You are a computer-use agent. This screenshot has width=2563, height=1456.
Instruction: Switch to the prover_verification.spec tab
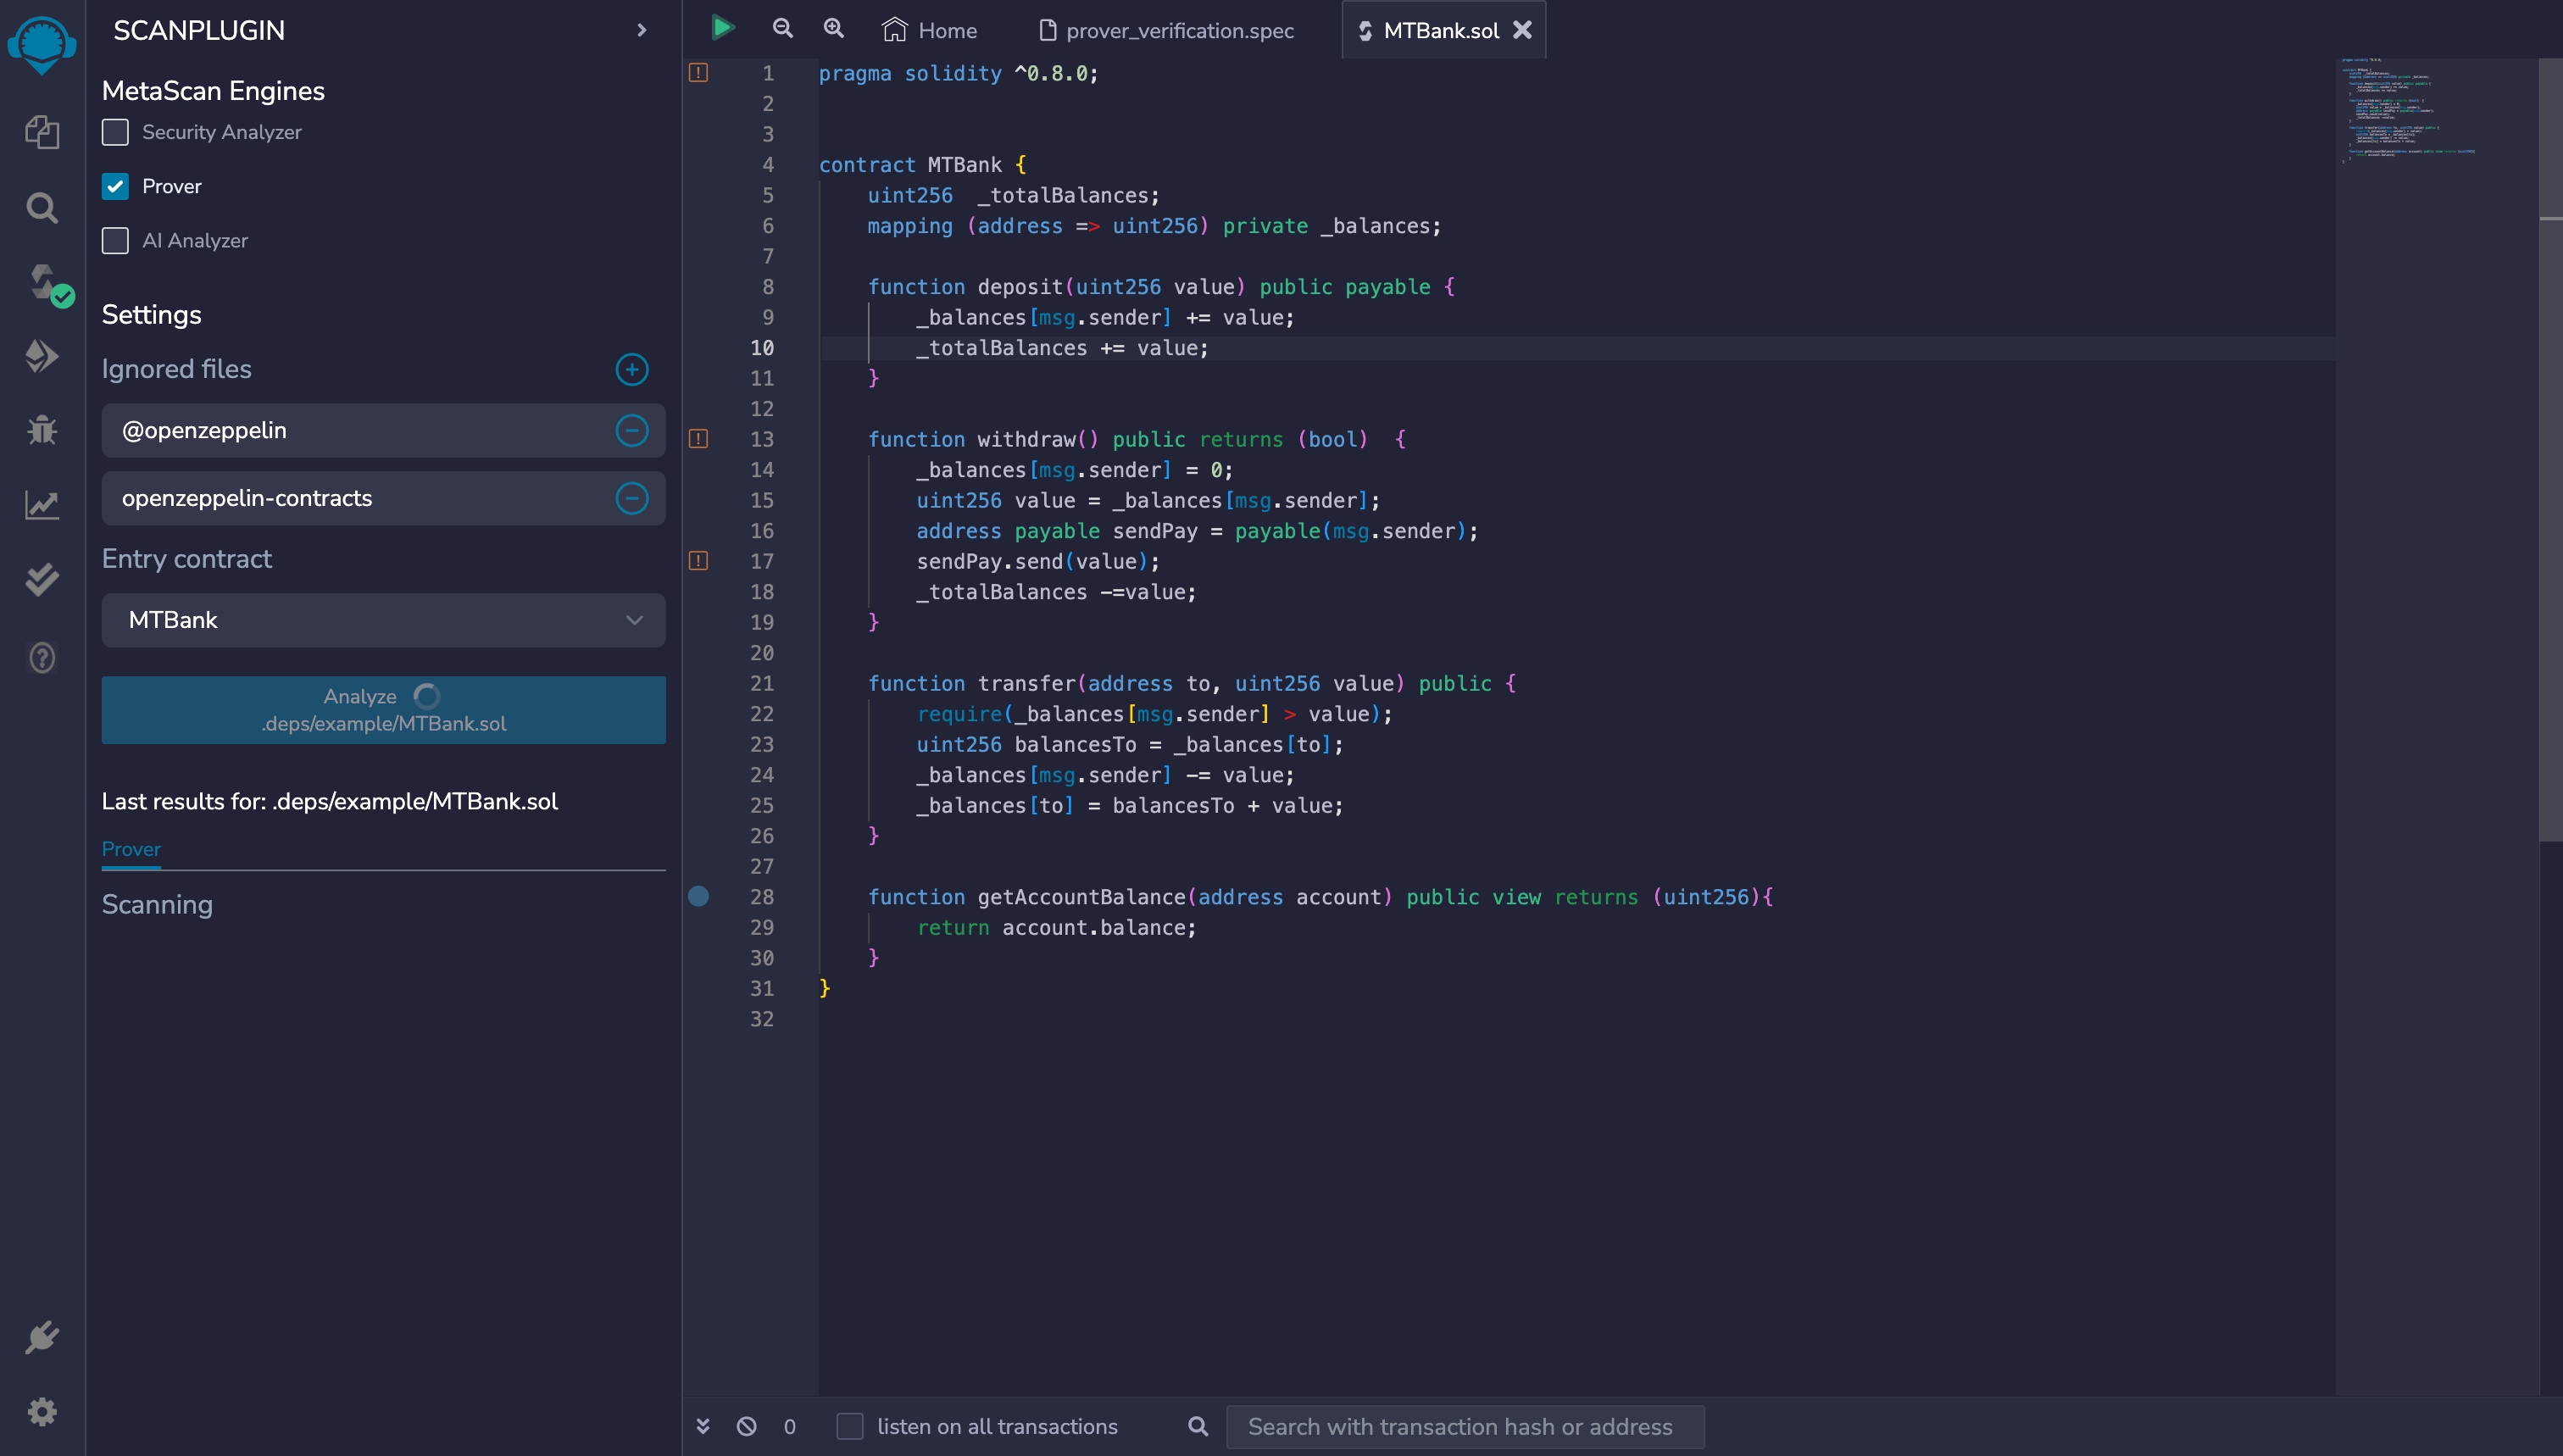point(1167,30)
